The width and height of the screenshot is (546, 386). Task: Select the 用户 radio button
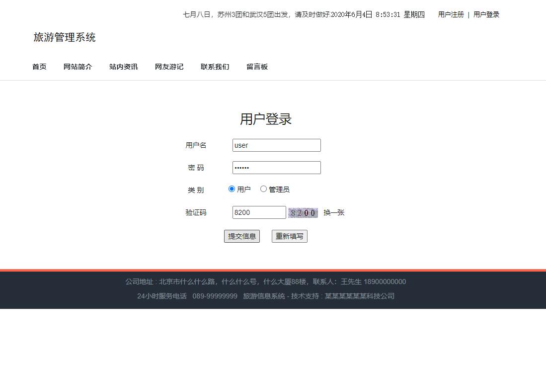pyautogui.click(x=232, y=189)
